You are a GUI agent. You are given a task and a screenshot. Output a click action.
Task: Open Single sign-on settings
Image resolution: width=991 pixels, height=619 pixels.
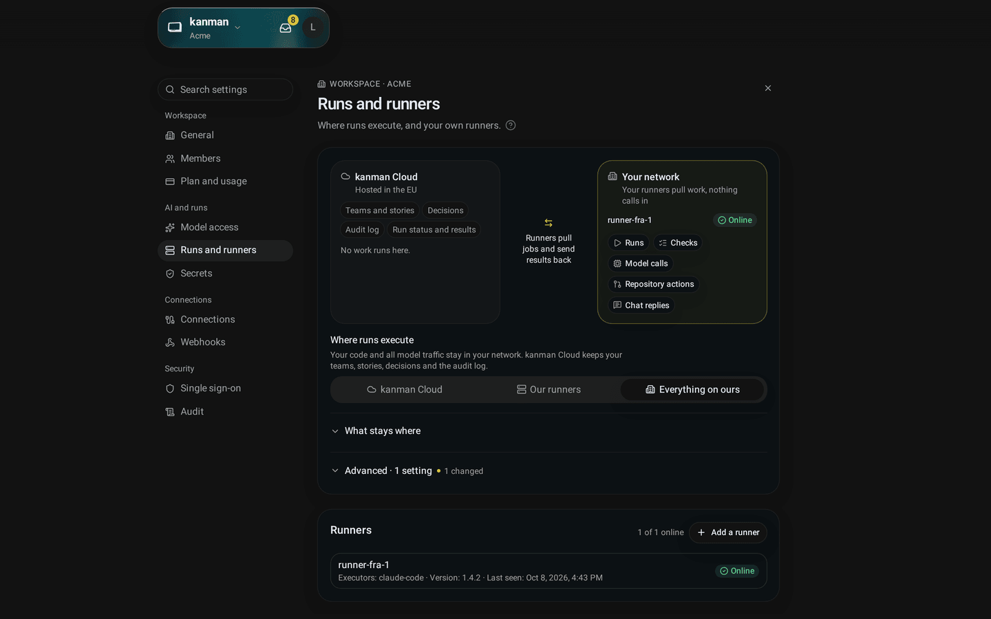(225, 388)
